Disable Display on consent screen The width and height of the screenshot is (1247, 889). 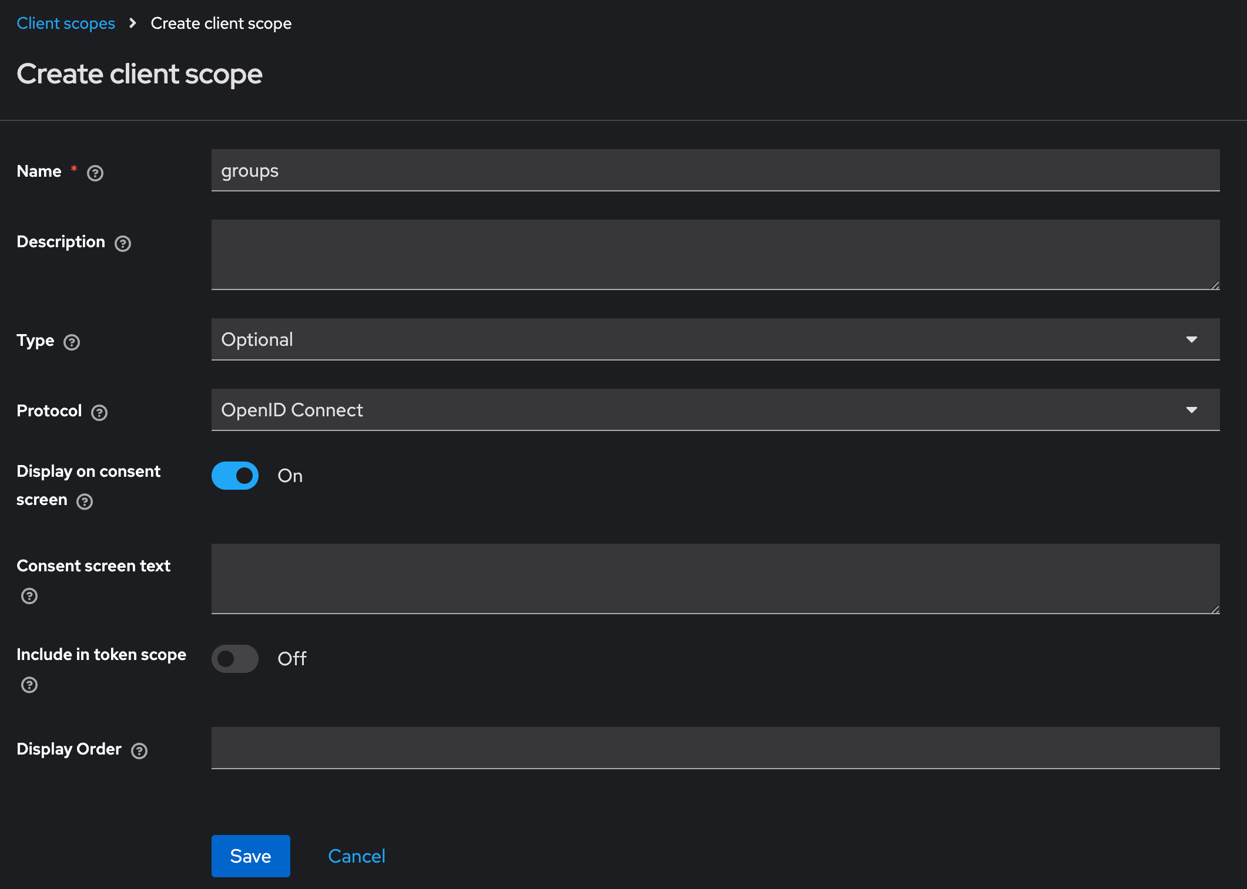pos(234,476)
